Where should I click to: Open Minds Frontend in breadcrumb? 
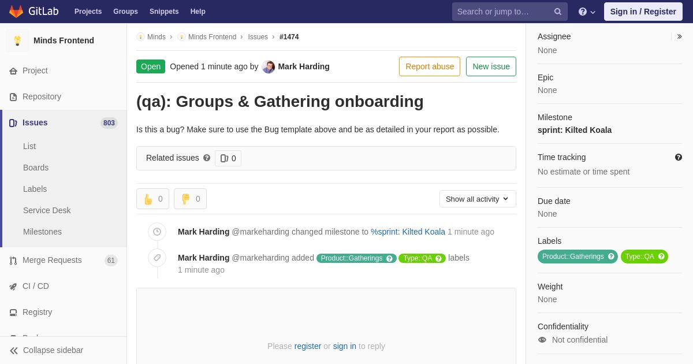tap(212, 37)
